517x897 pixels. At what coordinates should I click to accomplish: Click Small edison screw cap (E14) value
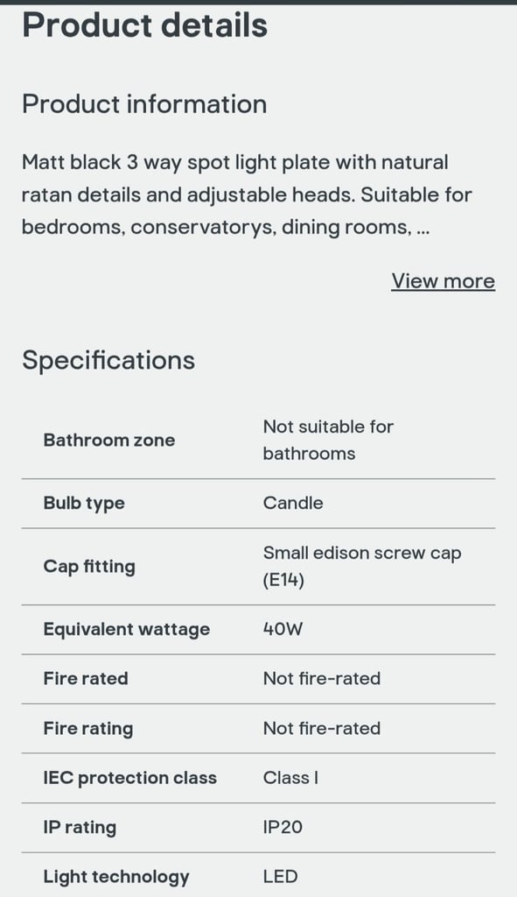(x=362, y=567)
